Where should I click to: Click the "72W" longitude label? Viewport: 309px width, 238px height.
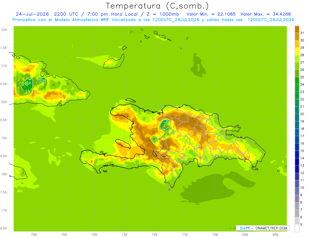pos(154,234)
